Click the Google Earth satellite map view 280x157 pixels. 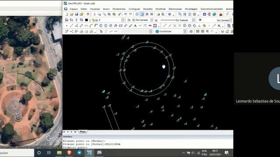[x=31, y=82]
